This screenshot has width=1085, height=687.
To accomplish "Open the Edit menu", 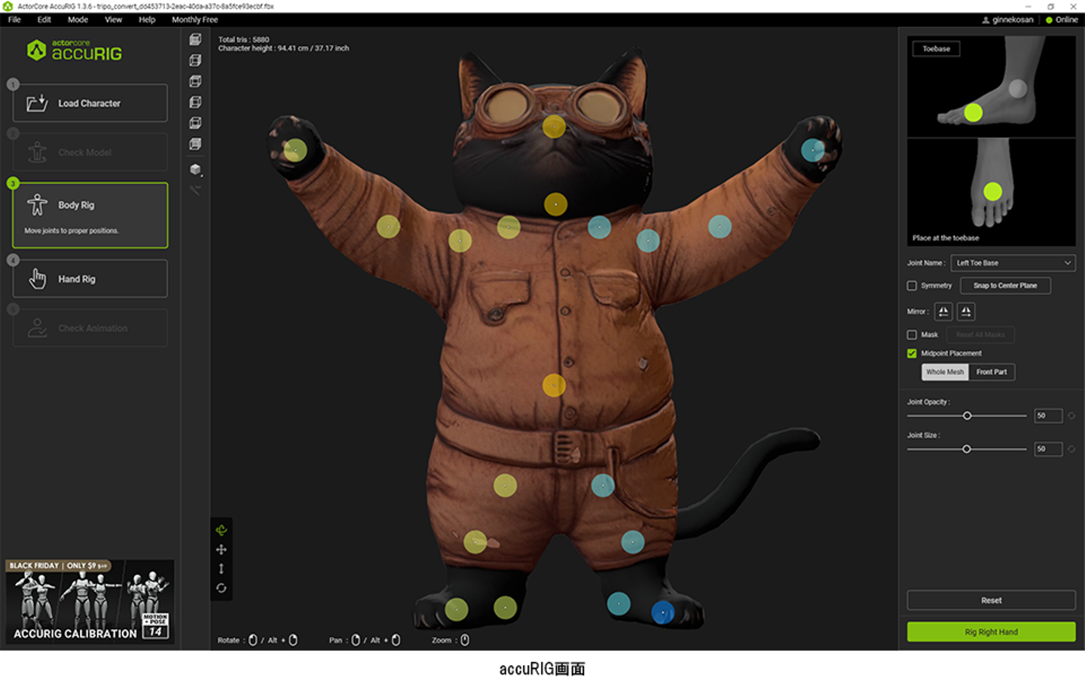I will (44, 20).
